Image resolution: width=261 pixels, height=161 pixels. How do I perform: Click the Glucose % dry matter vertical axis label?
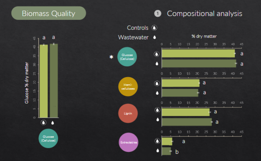(26, 83)
